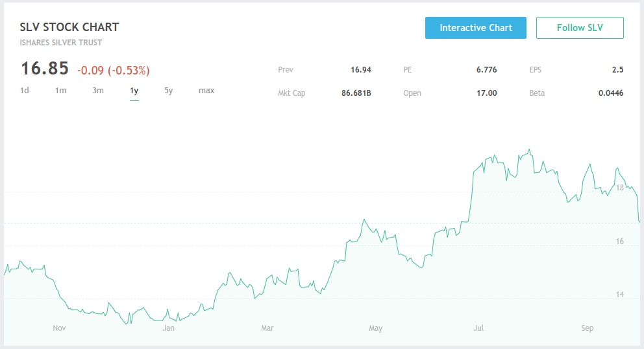Select the 1m chart range

(60, 91)
